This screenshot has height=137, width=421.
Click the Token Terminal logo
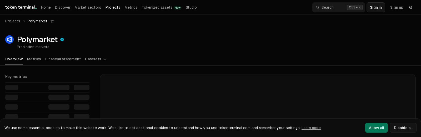[21, 7]
